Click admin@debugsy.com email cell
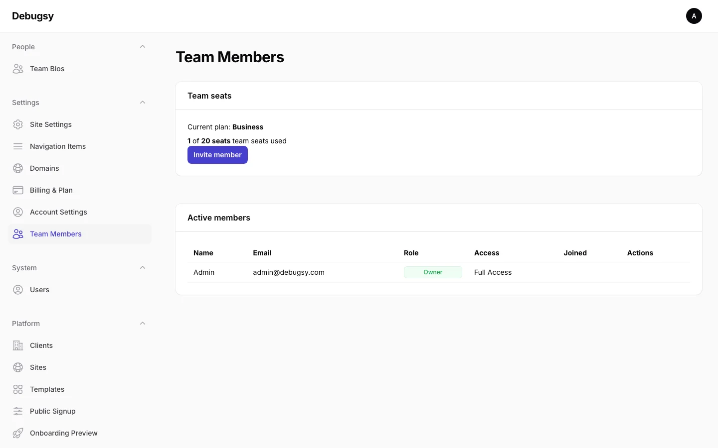The height and width of the screenshot is (448, 718). click(289, 272)
